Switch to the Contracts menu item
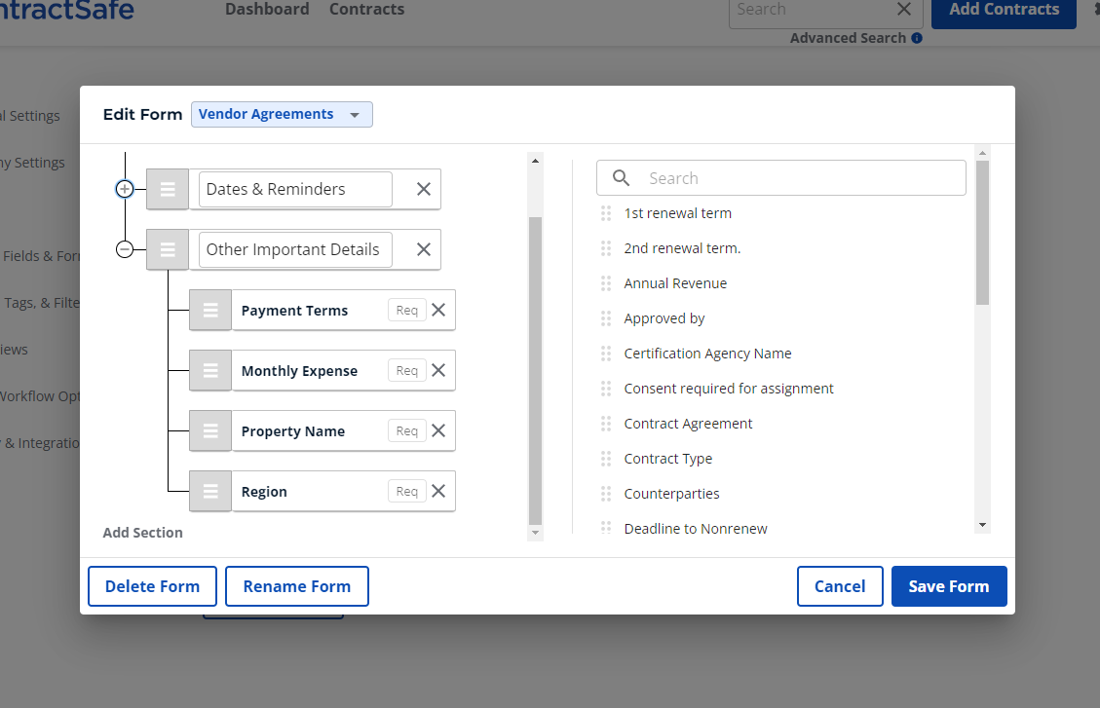 click(366, 9)
